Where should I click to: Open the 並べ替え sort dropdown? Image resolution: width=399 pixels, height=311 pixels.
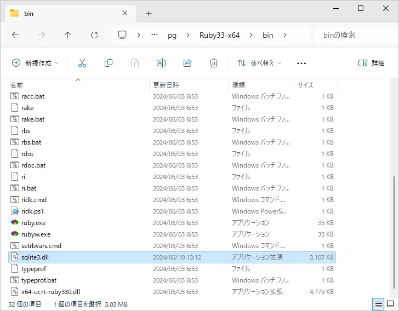[x=259, y=63]
